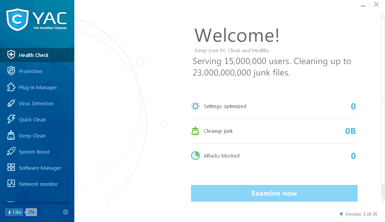Click the vertical scrollbar on the right

pos(383,101)
